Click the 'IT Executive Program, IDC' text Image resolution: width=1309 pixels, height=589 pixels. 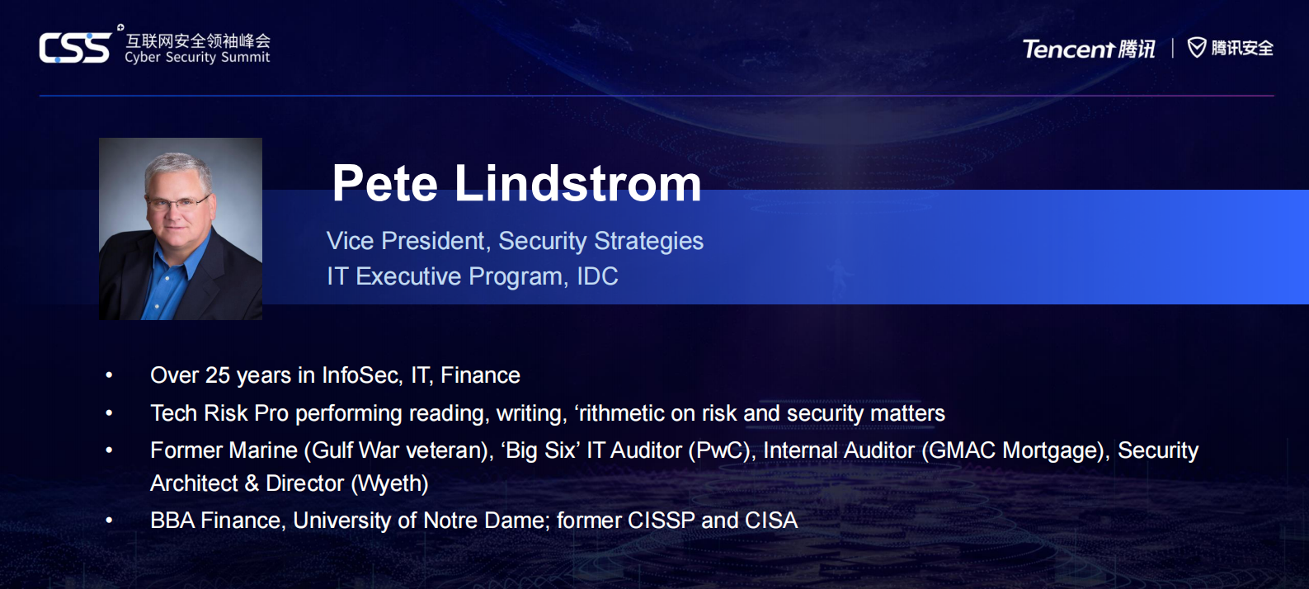tap(472, 276)
